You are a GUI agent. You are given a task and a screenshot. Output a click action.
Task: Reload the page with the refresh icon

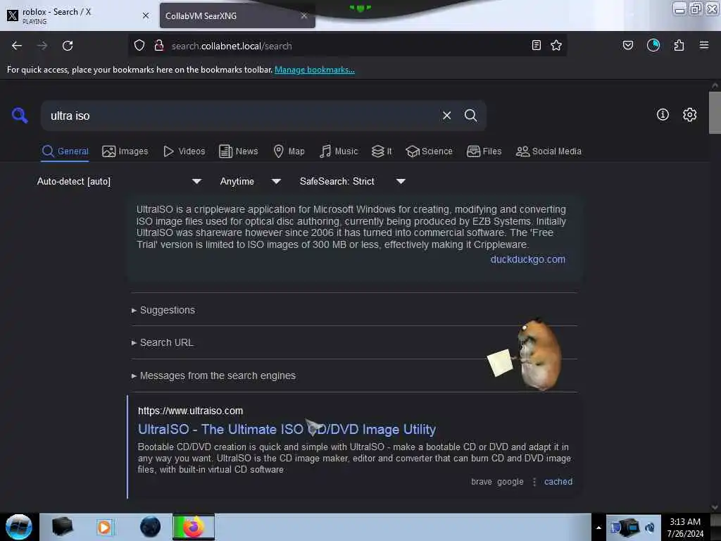coord(68,46)
